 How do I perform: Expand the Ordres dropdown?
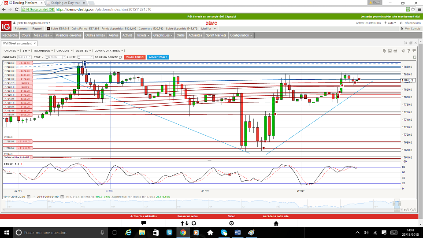pyautogui.click(x=11, y=50)
